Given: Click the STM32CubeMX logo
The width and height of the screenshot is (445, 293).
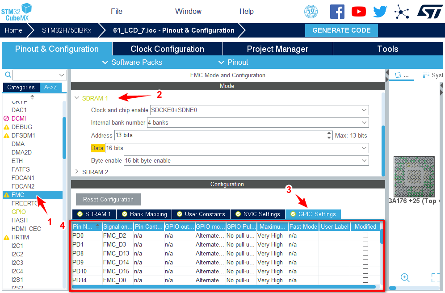Looking at the screenshot, I should [18, 11].
